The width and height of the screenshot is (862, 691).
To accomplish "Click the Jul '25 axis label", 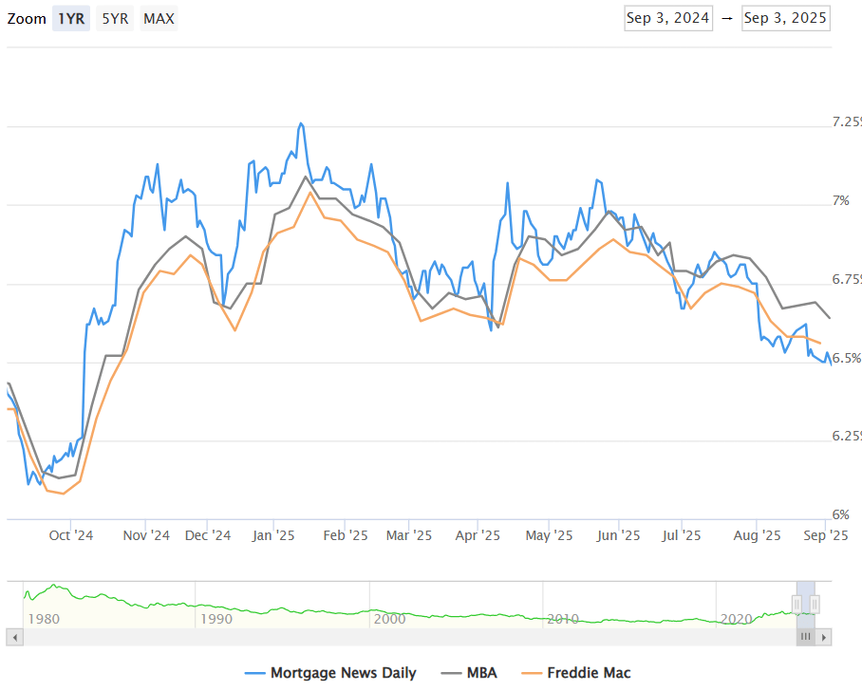I will point(682,535).
